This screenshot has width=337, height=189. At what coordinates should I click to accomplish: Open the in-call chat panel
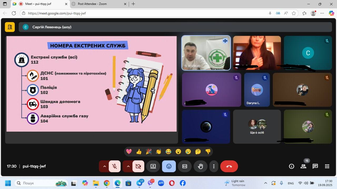pyautogui.click(x=315, y=166)
